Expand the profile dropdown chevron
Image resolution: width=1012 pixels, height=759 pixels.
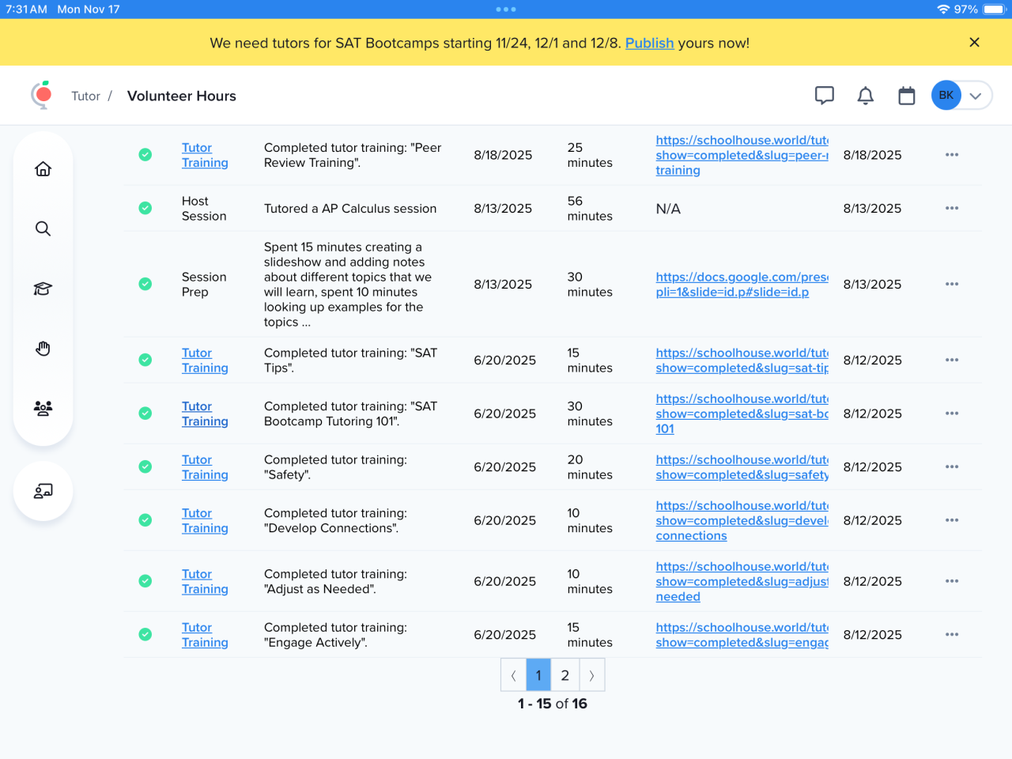976,96
